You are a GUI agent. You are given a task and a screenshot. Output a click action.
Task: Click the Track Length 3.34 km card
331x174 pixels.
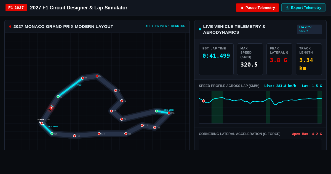pos(309,59)
